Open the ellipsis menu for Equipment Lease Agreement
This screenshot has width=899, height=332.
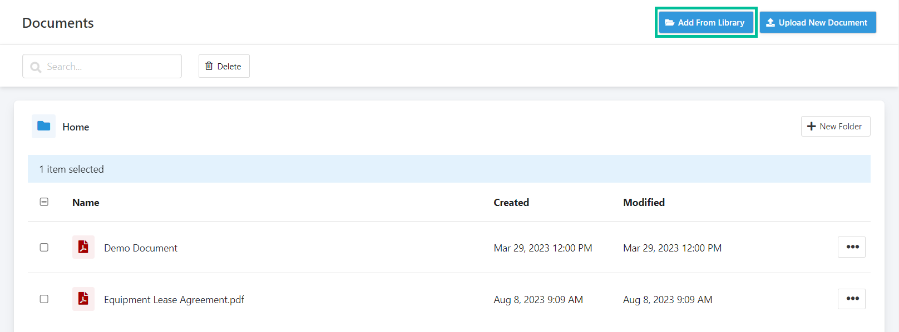pos(852,299)
